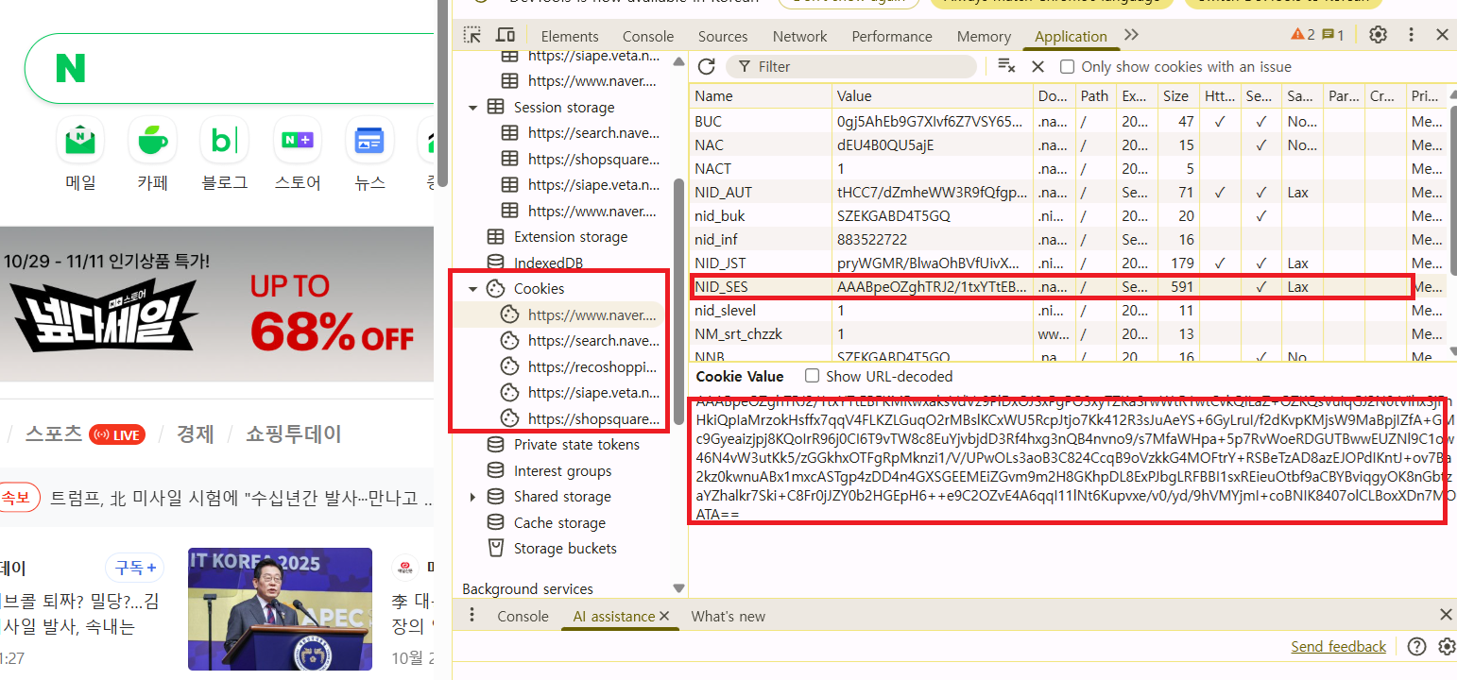
Task: Switch to the Console tab in top bar
Action: point(648,36)
